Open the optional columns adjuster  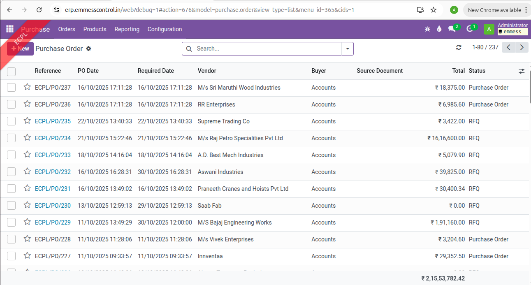pyautogui.click(x=522, y=71)
